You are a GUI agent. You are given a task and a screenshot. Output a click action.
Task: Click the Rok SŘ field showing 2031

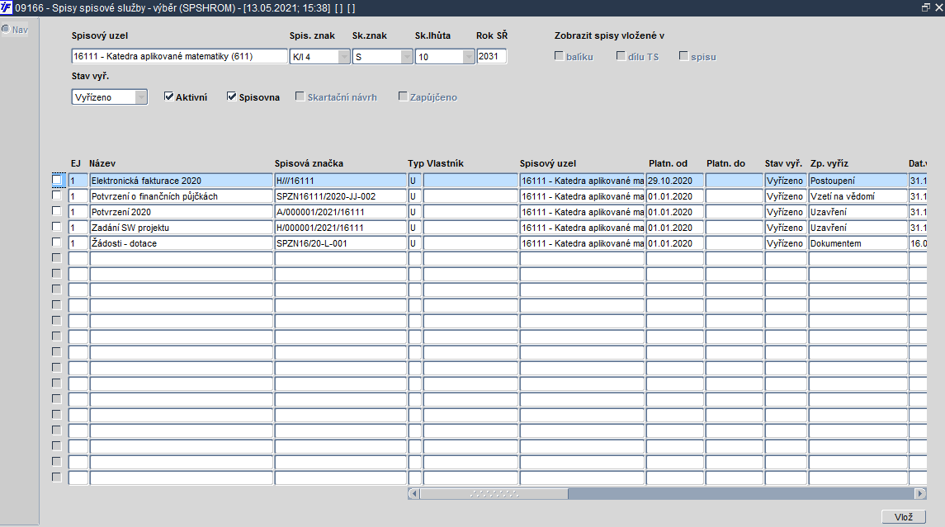coord(492,57)
